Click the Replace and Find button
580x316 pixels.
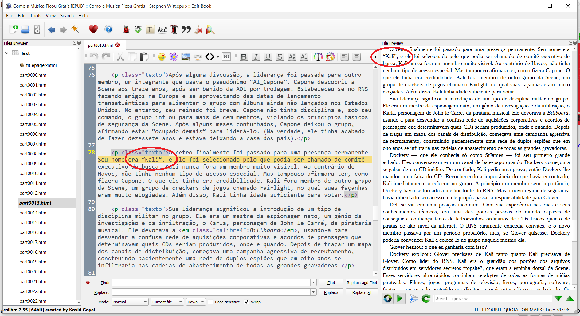362,283
